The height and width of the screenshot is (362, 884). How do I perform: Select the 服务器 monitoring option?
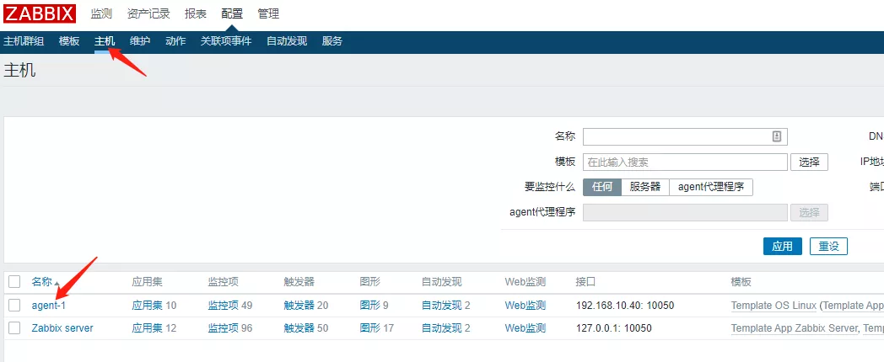click(645, 187)
